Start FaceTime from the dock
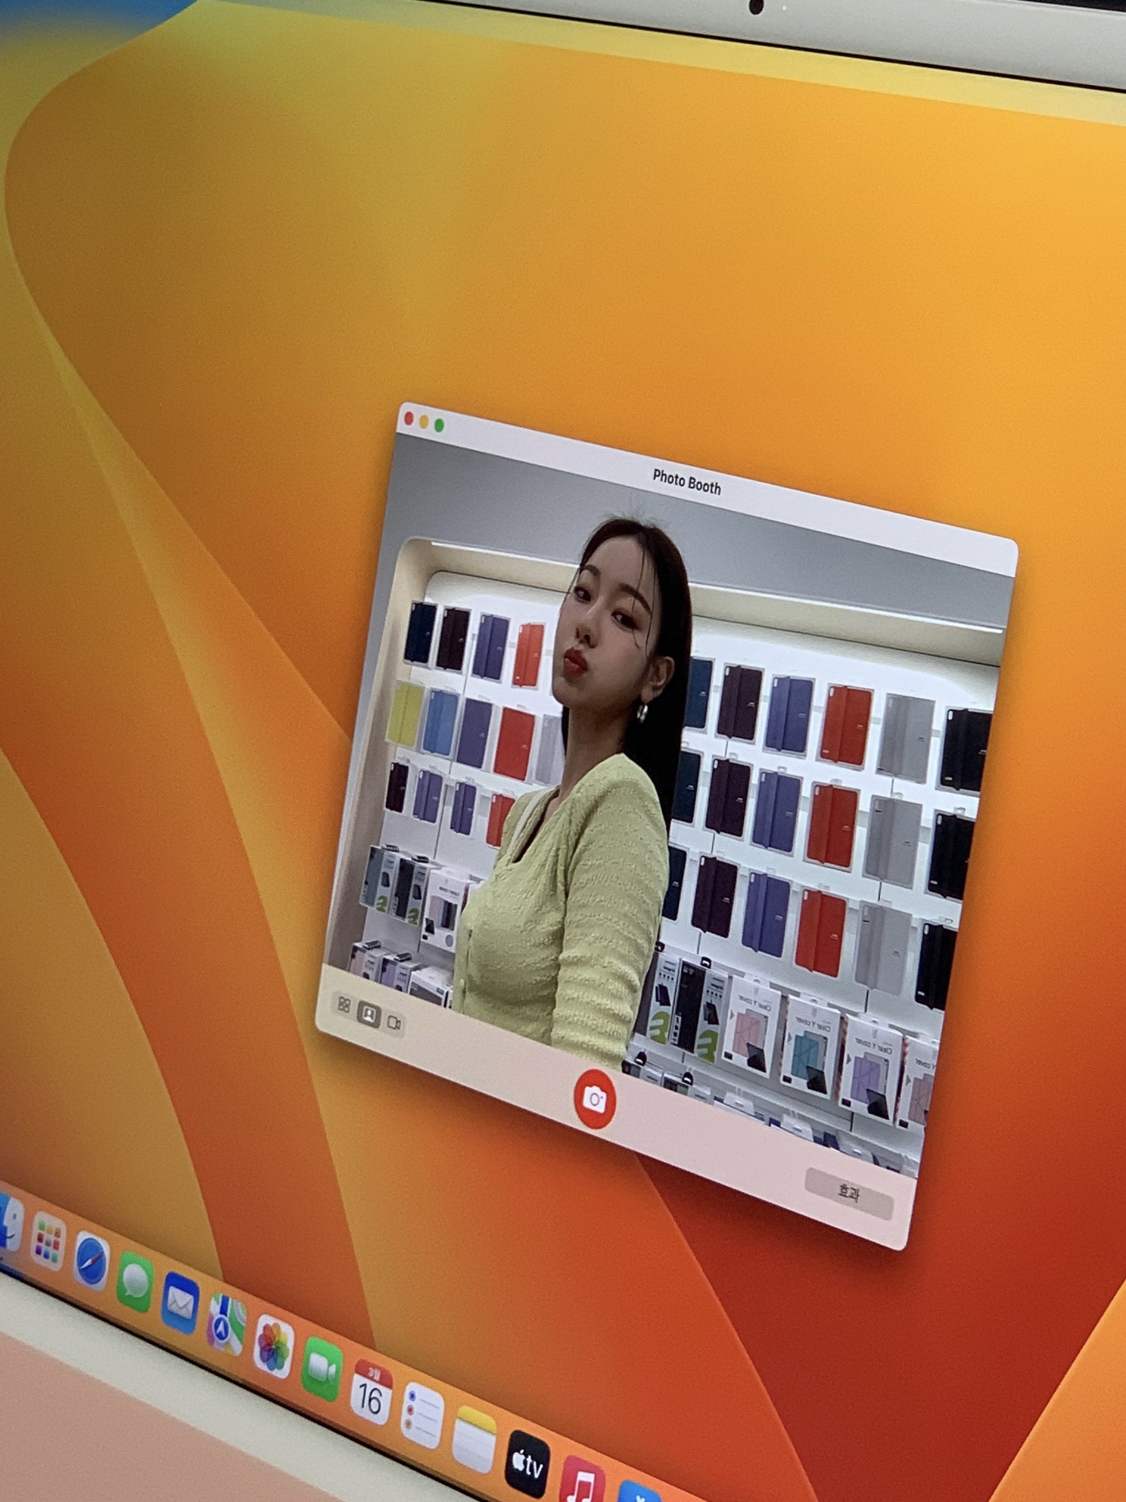 point(322,1369)
